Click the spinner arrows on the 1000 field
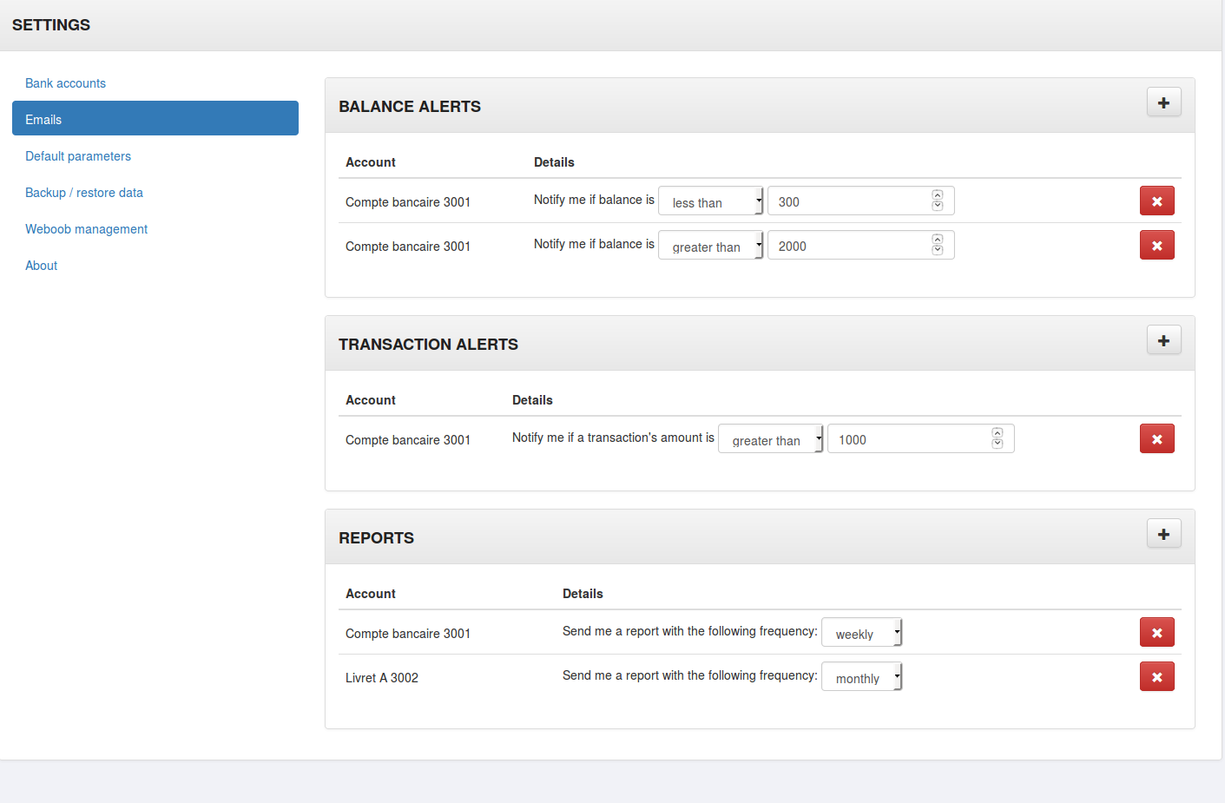Viewport: 1225px width, 803px height. [998, 438]
